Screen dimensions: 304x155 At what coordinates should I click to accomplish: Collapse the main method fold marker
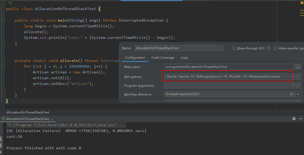tap(4, 20)
